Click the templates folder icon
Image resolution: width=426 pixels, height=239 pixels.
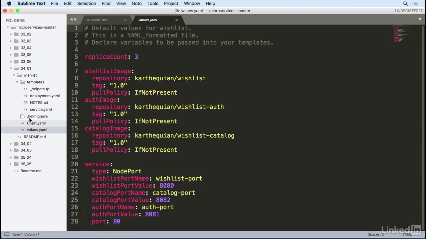[x=22, y=82]
